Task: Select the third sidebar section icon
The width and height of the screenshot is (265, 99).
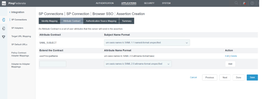Action: click(x=3, y=37)
